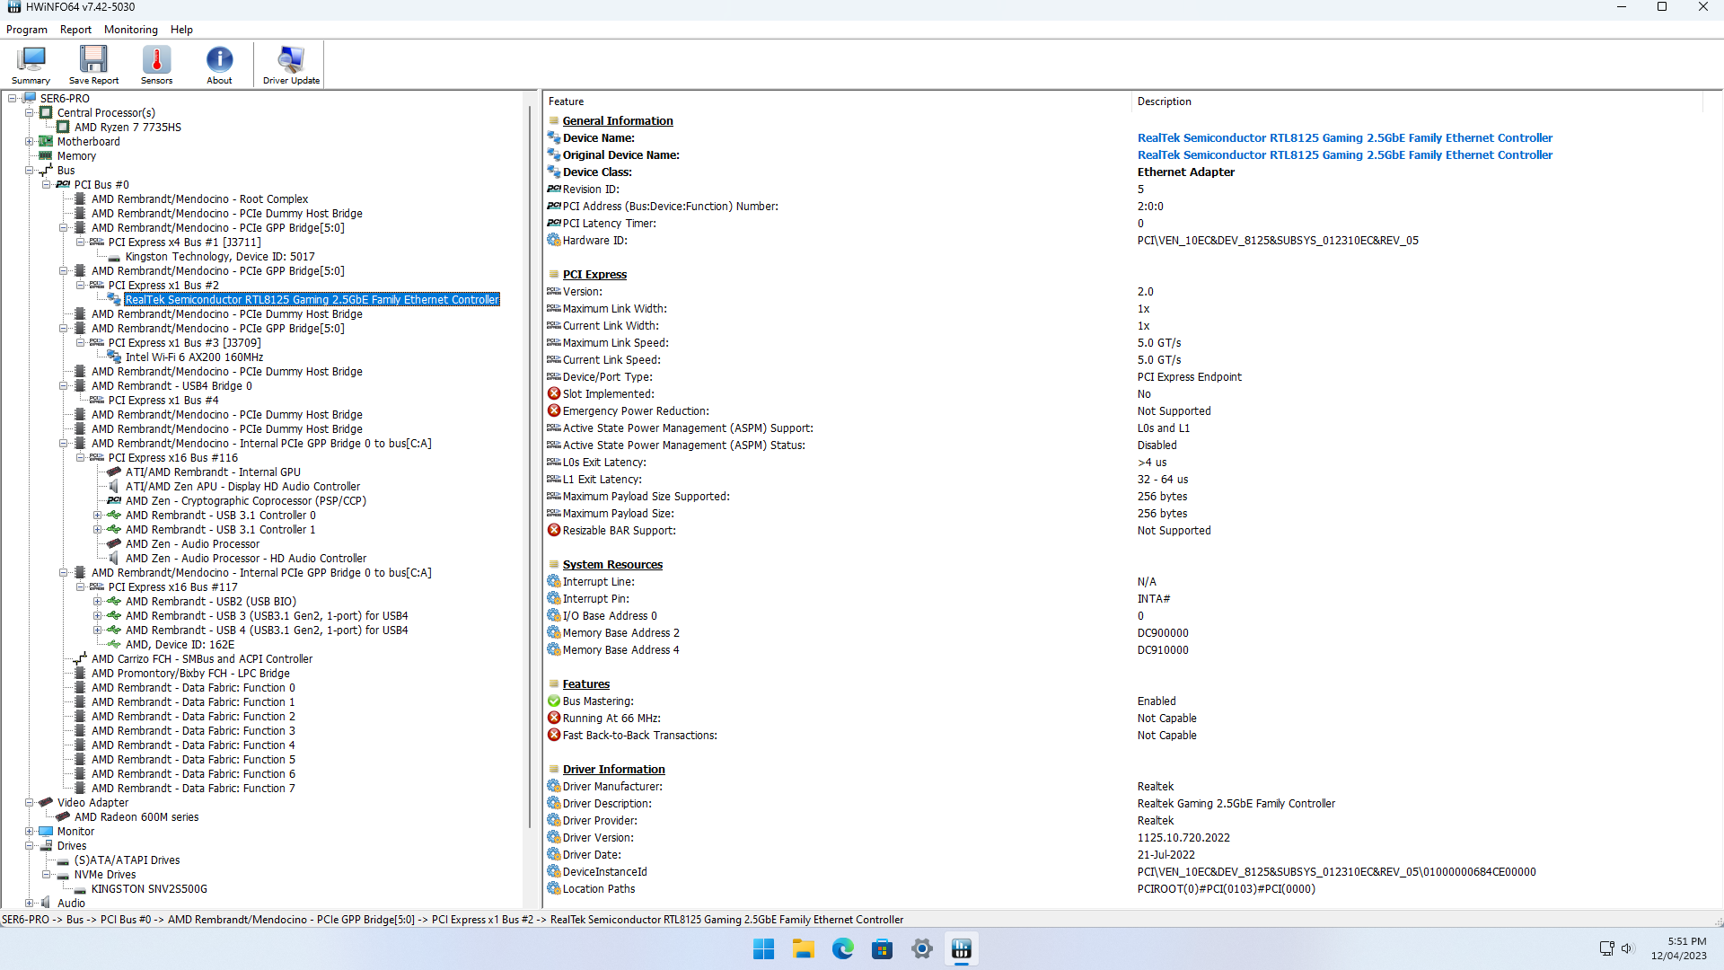Open Microsoft Edge from taskbar

point(843,948)
